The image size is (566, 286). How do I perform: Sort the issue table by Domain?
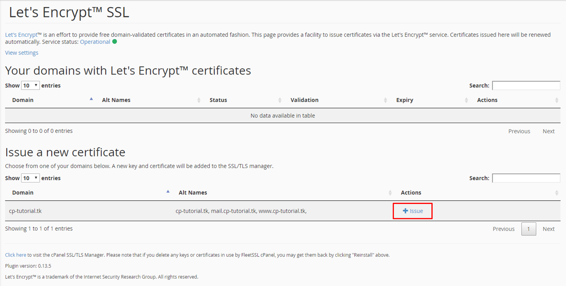point(168,191)
